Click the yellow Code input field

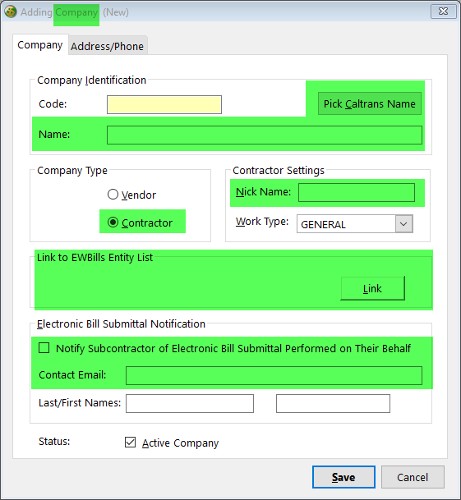point(164,104)
